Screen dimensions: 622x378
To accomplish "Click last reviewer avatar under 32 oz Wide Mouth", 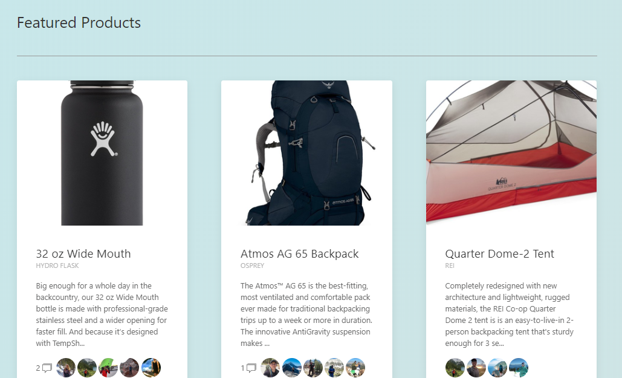I will click(x=151, y=368).
